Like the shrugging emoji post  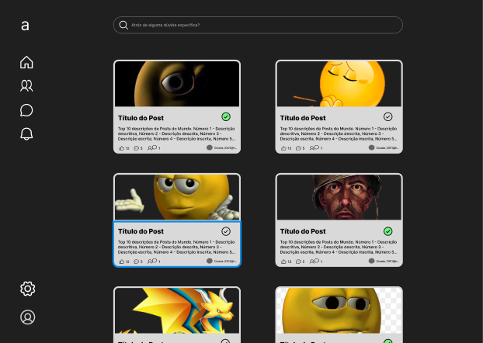[x=121, y=262]
